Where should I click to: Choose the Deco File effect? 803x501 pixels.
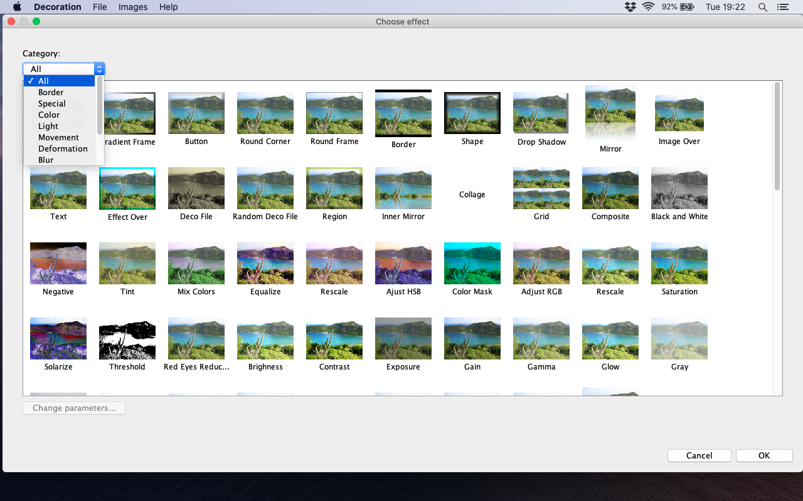[196, 189]
